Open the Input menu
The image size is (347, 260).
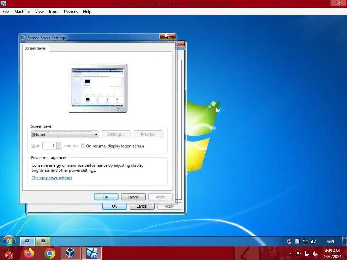[54, 12]
